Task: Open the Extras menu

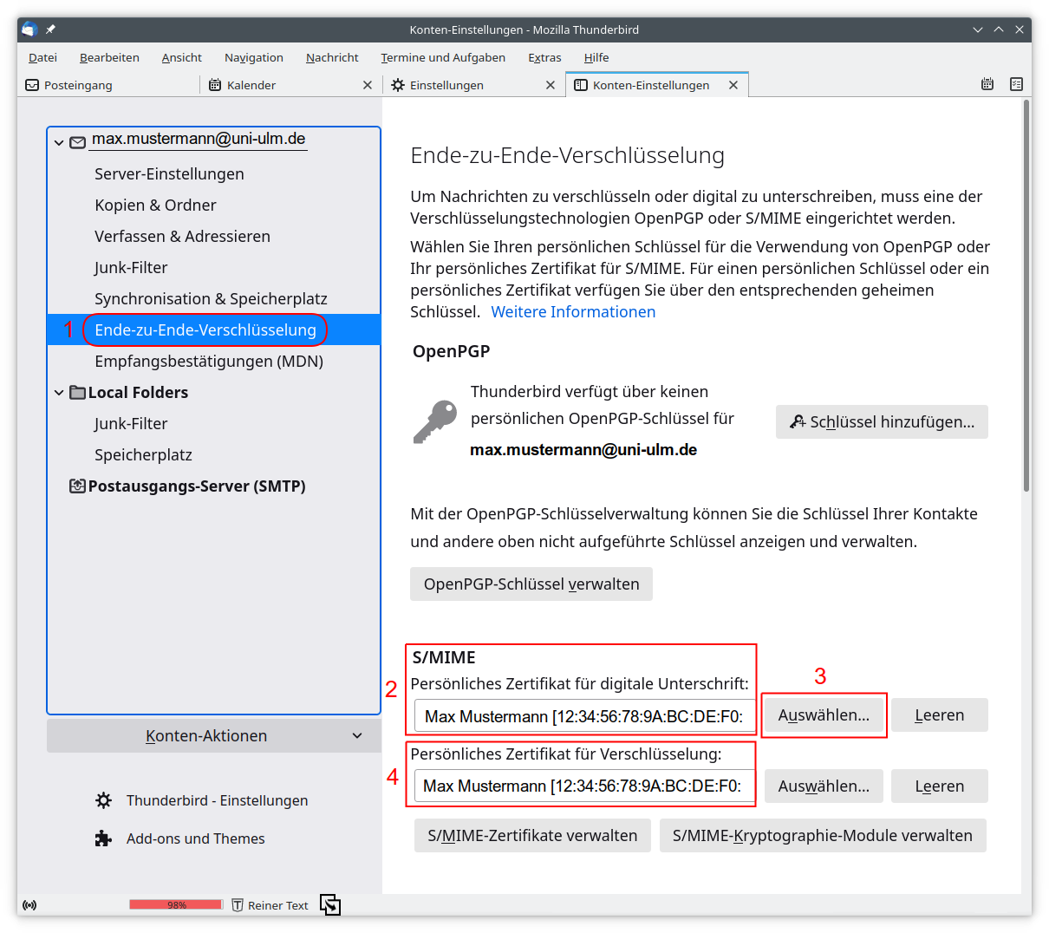Action: point(544,57)
